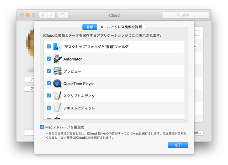The image size is (228, 165).
Task: Go forward with the right chevron button
Action: coord(51,15)
